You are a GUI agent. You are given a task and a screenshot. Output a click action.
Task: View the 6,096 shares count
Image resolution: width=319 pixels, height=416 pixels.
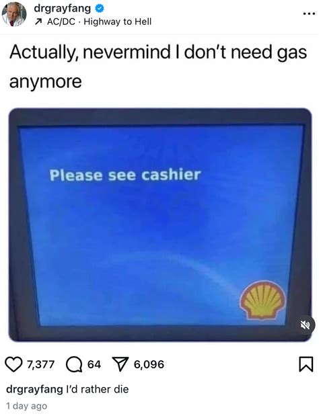click(149, 364)
